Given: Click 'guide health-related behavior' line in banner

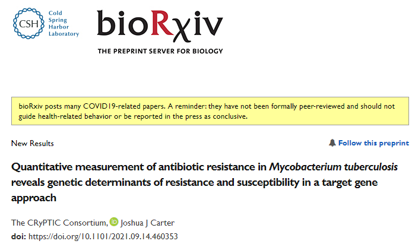Looking at the screenshot, I should coord(65,116).
